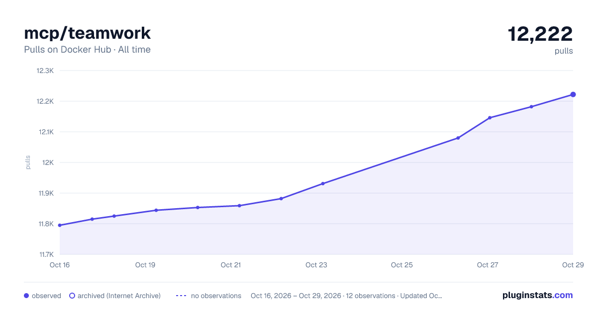Click the 'pulls' label under 12,222
597x313 pixels.
point(564,51)
